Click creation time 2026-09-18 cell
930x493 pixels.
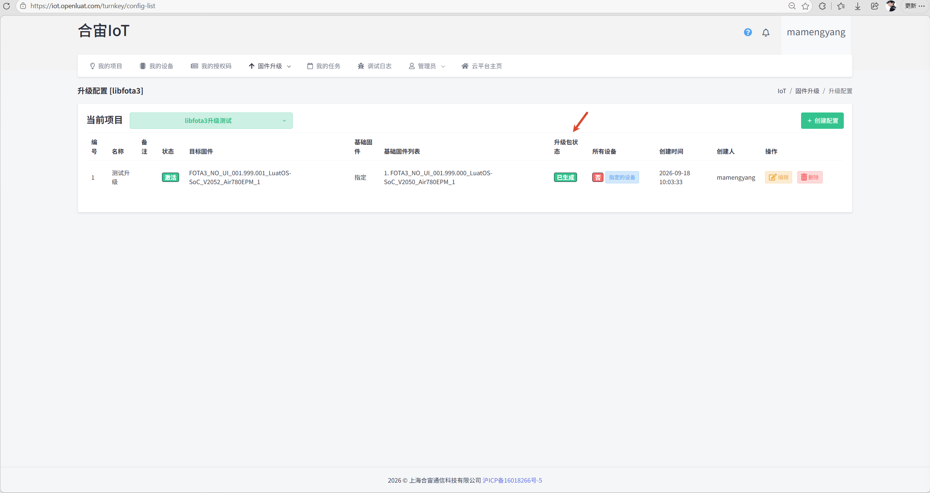[674, 177]
